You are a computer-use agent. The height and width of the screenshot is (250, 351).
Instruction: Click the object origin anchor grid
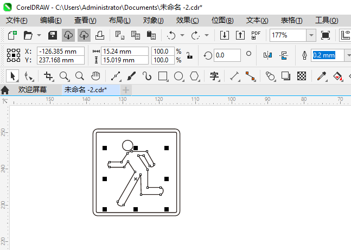pyautogui.click(x=14, y=55)
